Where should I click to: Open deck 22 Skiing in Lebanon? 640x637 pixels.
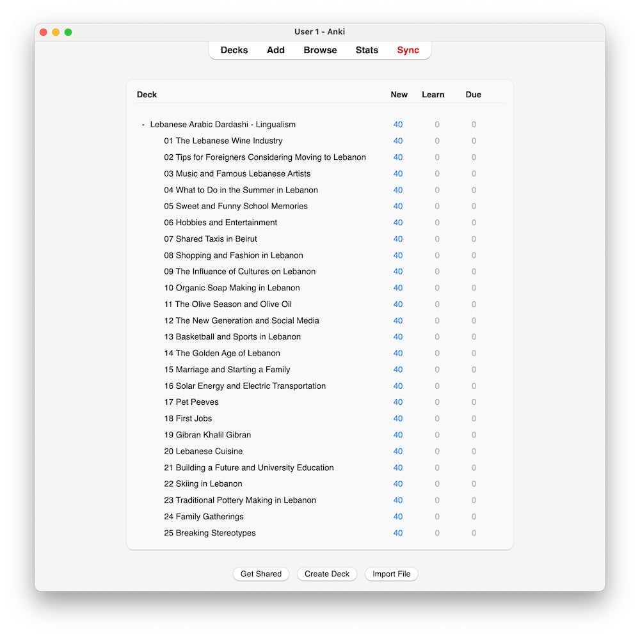203,484
